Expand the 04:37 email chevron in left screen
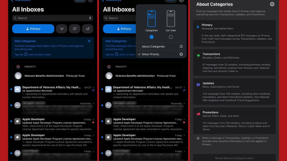Screen dimensions: 287x161 [x=94, y=88]
